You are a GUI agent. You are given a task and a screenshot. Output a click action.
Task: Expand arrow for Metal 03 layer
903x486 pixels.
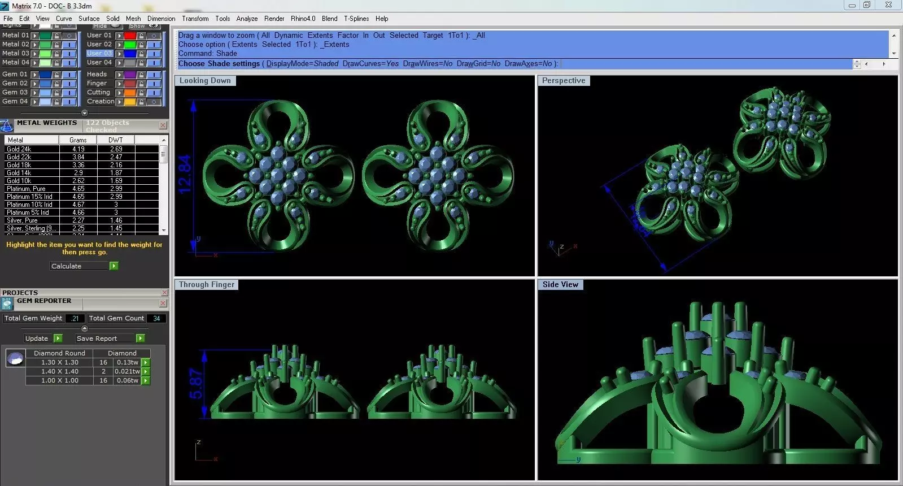34,54
